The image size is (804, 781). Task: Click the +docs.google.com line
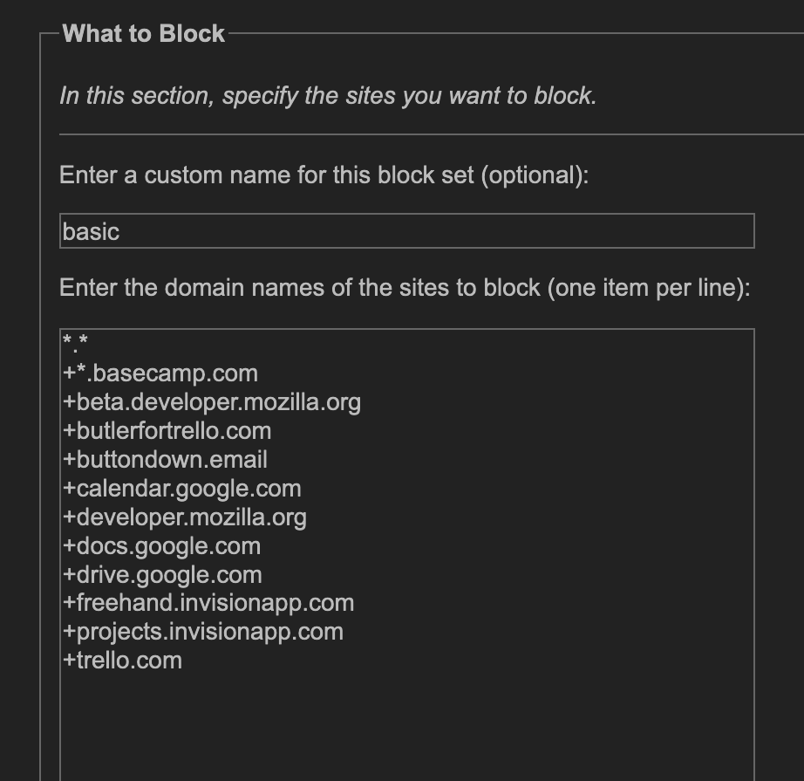[x=161, y=545]
